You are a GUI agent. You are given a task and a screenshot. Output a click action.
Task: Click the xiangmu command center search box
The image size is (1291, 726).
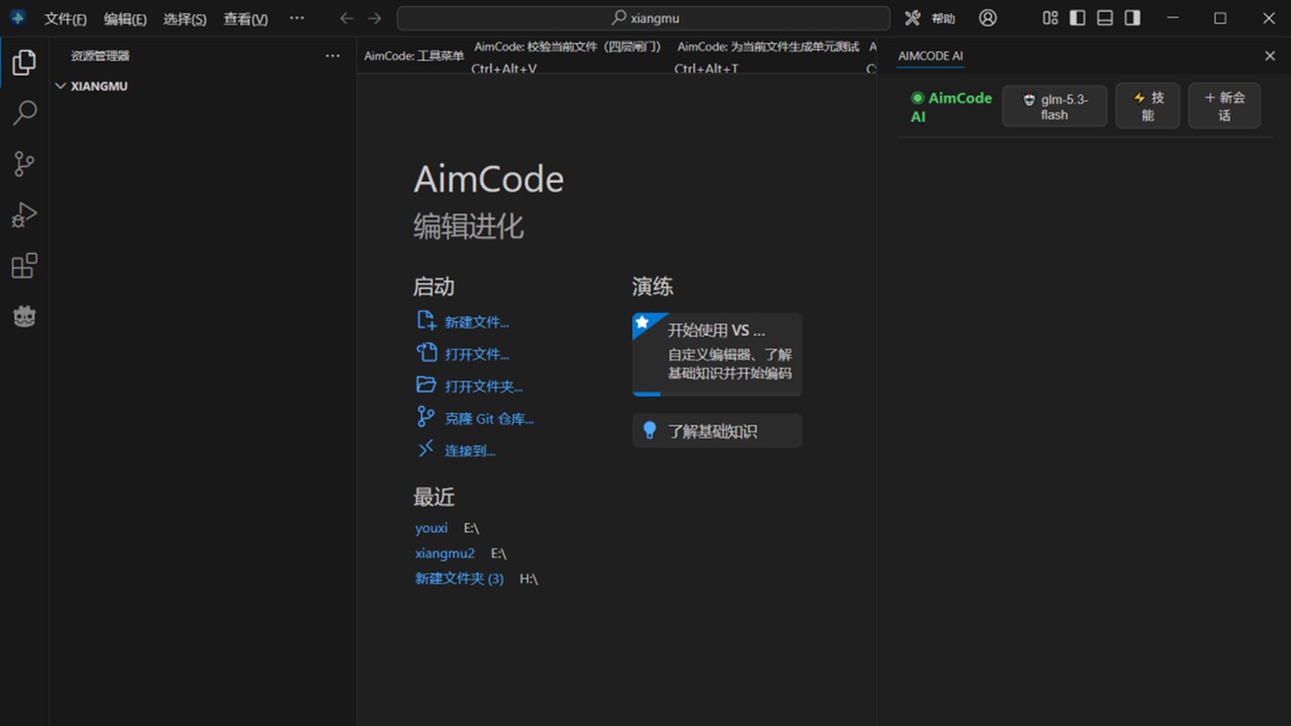(643, 18)
